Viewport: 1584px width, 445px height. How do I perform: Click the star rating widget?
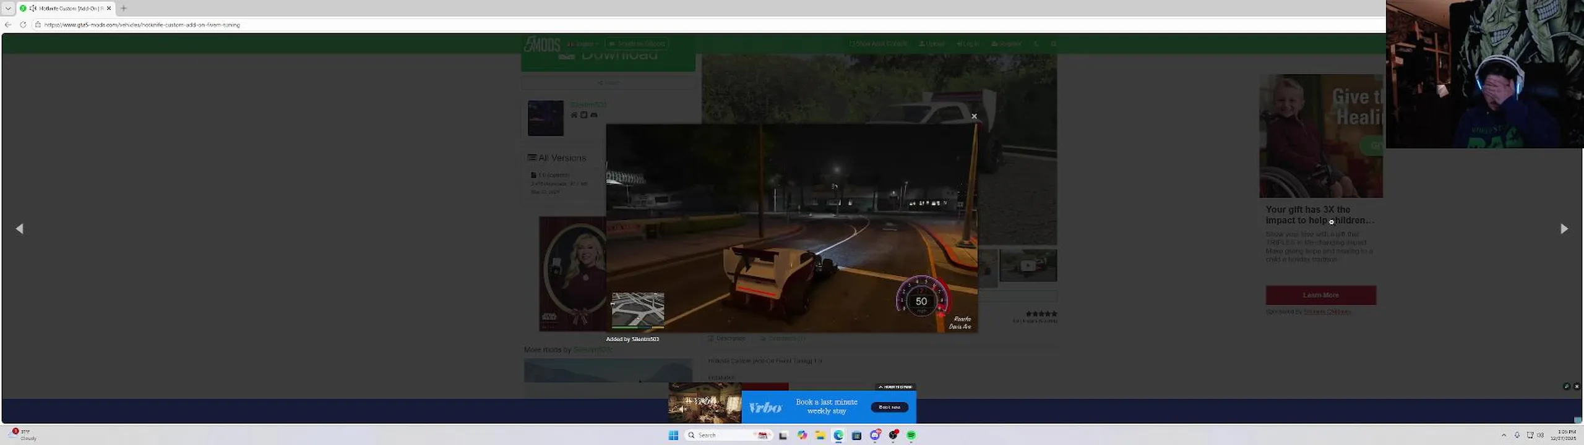coord(1041,314)
